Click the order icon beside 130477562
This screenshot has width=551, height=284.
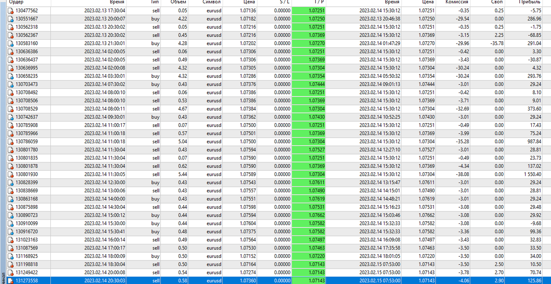[x=11, y=11]
